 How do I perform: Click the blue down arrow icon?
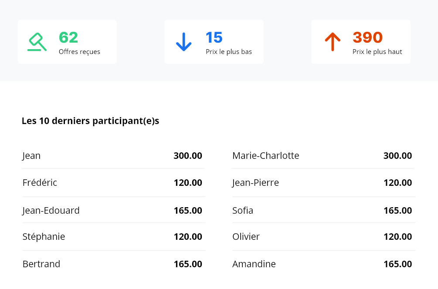(x=183, y=42)
